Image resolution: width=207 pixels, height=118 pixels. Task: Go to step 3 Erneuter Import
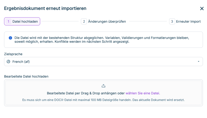(x=185, y=21)
